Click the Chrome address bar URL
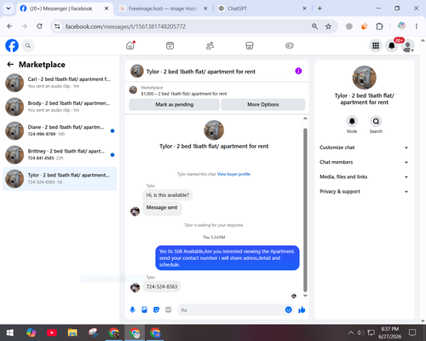 coord(125,26)
